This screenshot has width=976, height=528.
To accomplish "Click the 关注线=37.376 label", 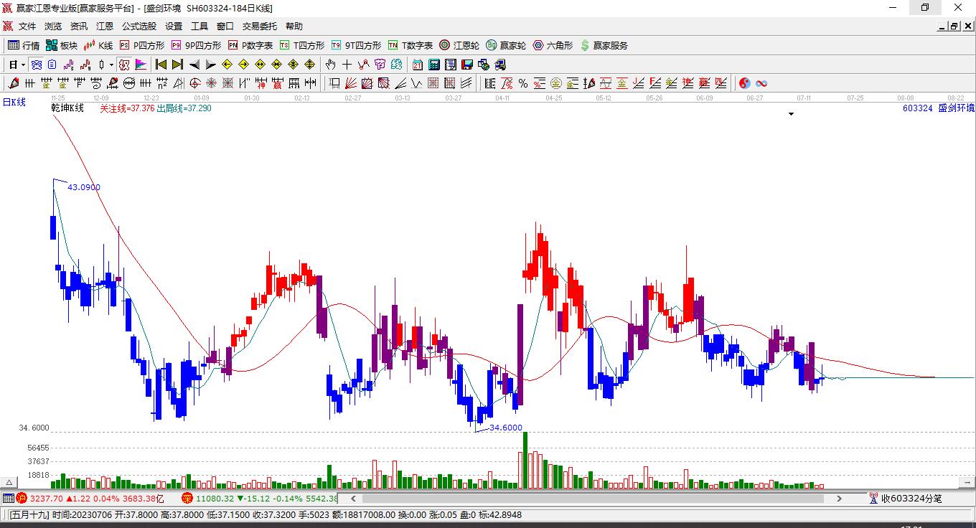I will pyautogui.click(x=127, y=108).
